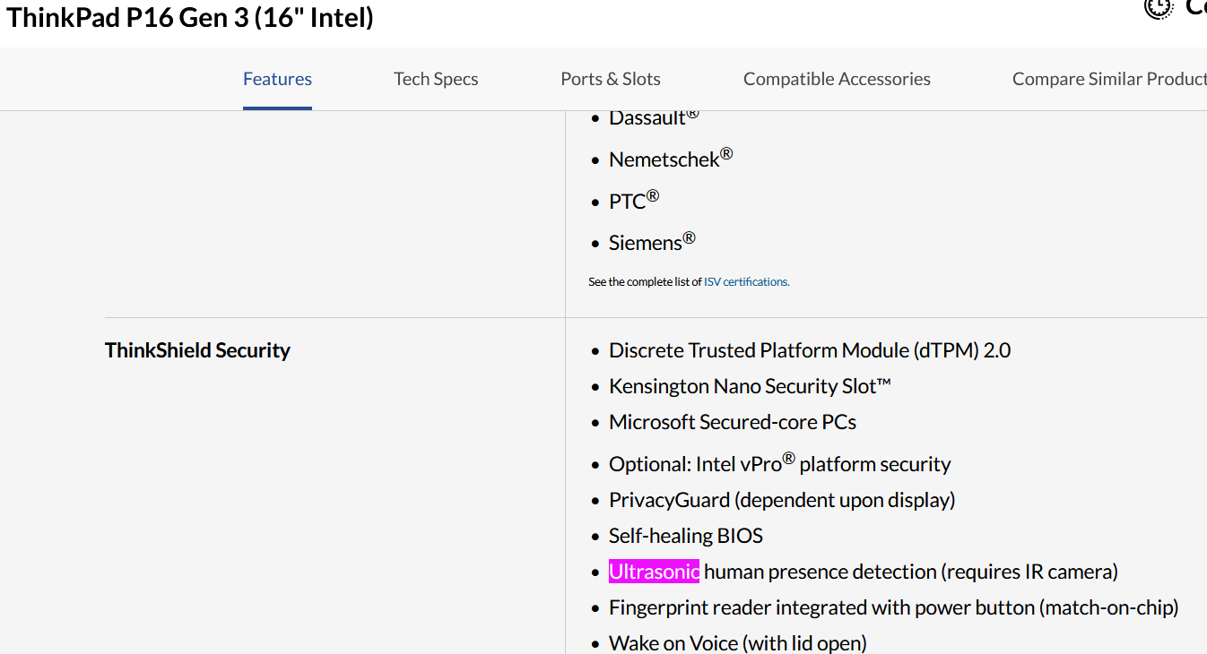Select the Compatible Accessories tab
Viewport: 1207px width, 654px height.
point(837,79)
